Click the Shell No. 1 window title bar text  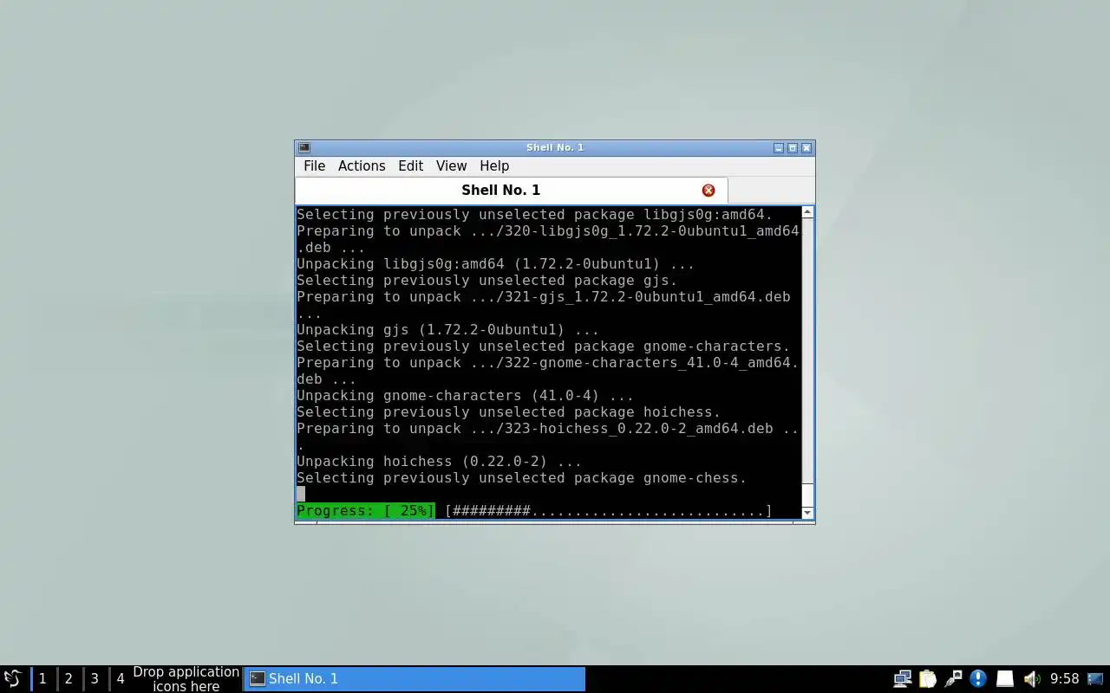(555, 147)
